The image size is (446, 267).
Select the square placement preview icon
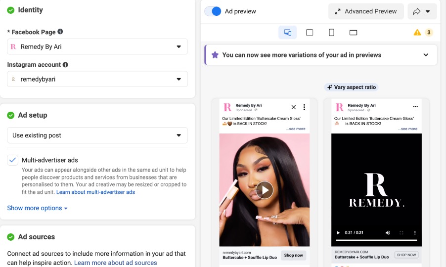click(x=310, y=33)
